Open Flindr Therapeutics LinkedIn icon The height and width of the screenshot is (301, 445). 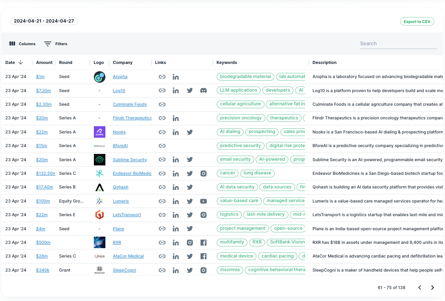[176, 118]
